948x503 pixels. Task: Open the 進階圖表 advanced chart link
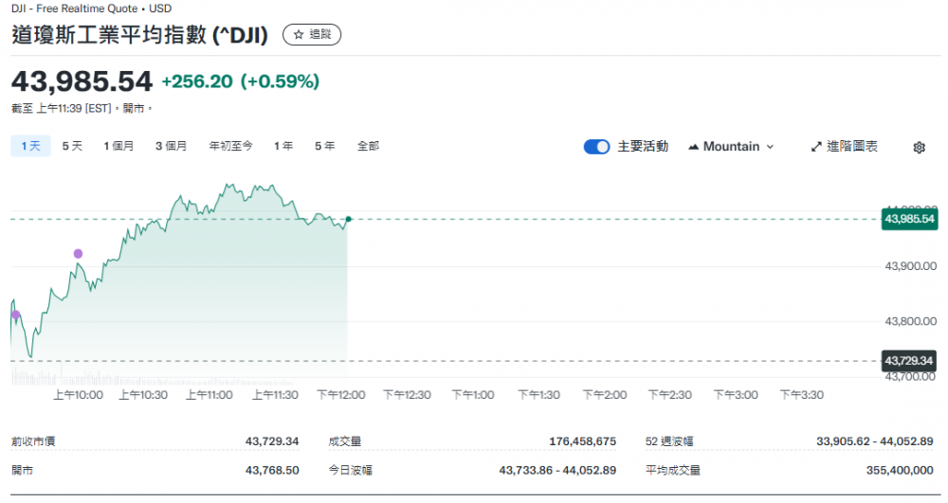click(x=851, y=147)
